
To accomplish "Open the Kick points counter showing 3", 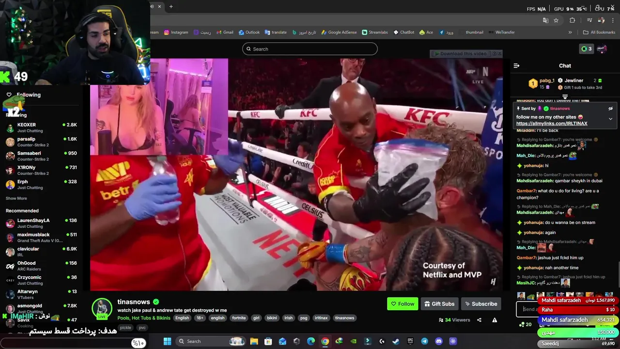I will tap(586, 49).
